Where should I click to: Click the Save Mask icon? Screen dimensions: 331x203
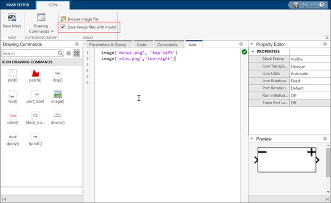tap(12, 18)
